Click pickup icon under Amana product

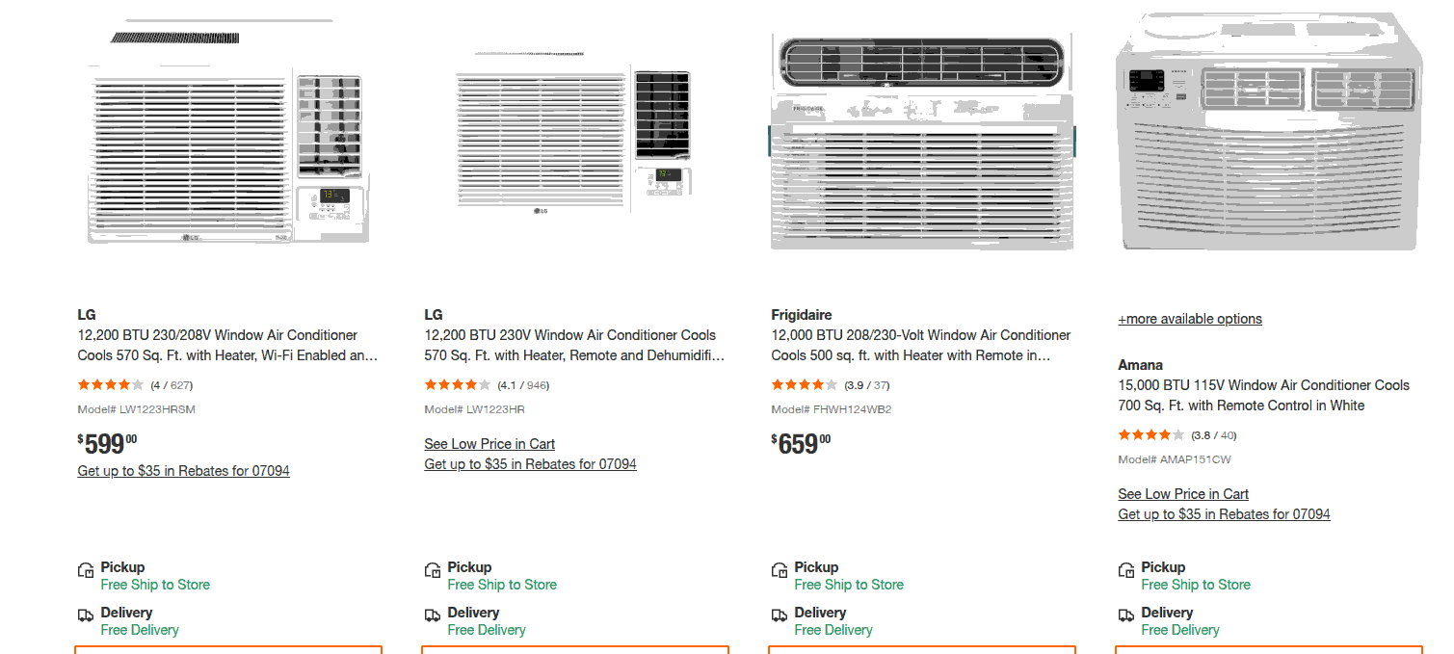point(1126,570)
